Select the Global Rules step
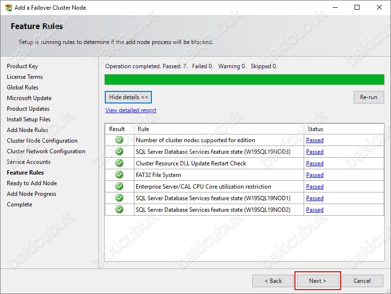The width and height of the screenshot is (391, 294). pos(23,88)
